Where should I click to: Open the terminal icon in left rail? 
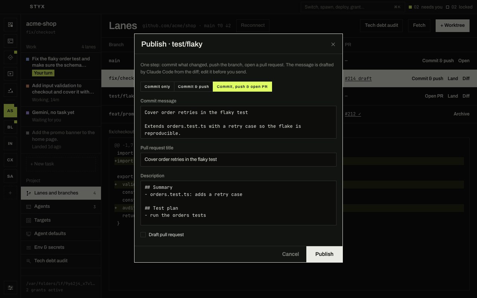coord(10,41)
